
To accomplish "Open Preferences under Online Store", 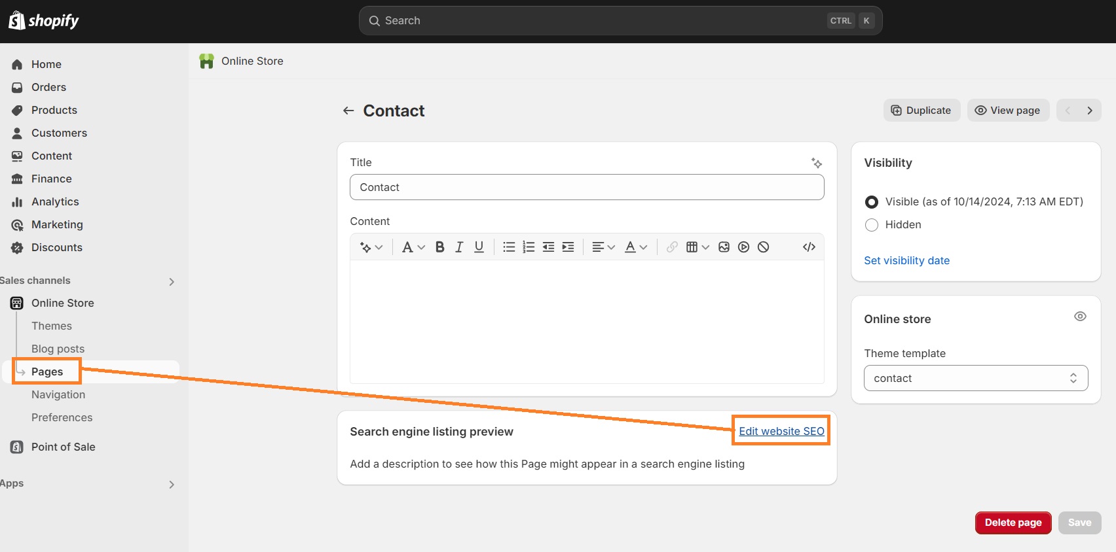I will tap(62, 417).
